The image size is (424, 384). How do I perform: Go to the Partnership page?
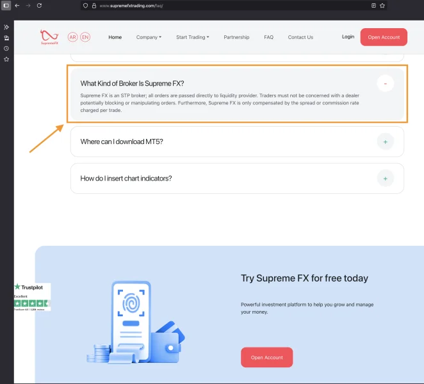pyautogui.click(x=236, y=37)
